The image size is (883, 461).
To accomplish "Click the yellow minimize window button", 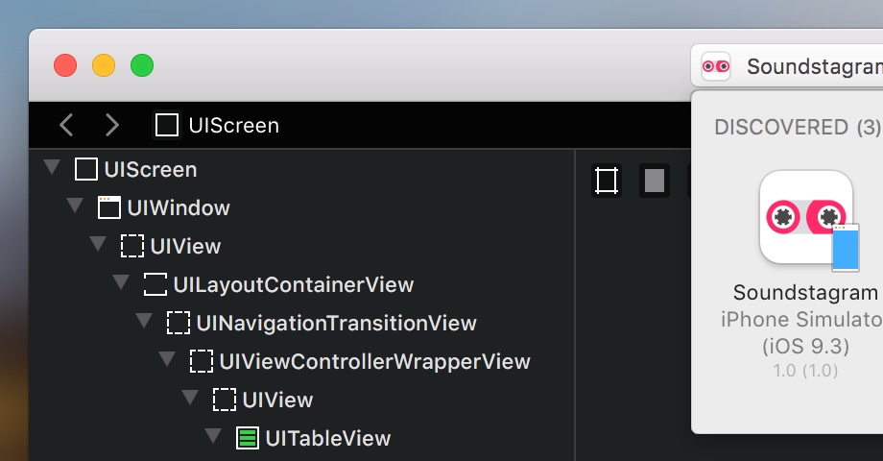I will [104, 65].
